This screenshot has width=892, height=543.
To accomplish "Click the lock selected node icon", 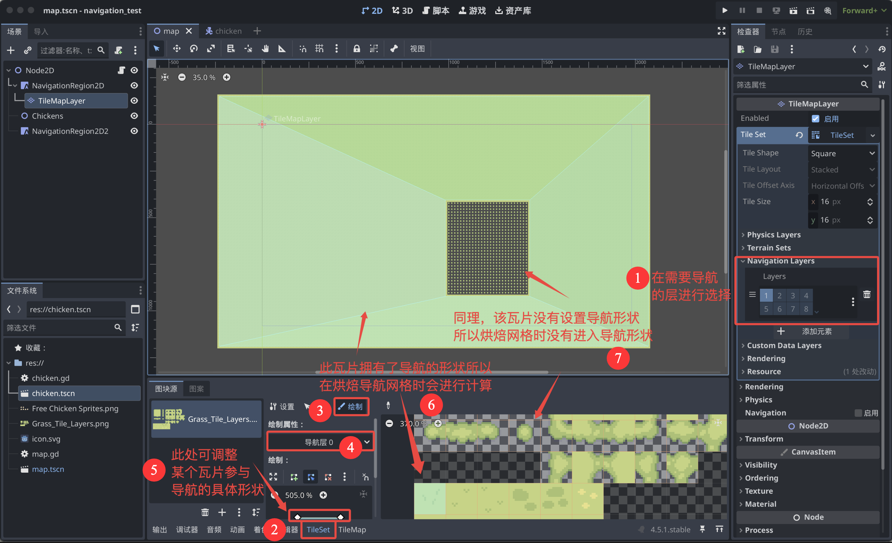I will point(357,48).
